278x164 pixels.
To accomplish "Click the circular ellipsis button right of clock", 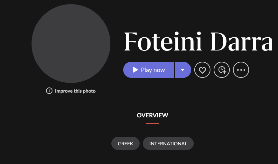I will pos(241,70).
